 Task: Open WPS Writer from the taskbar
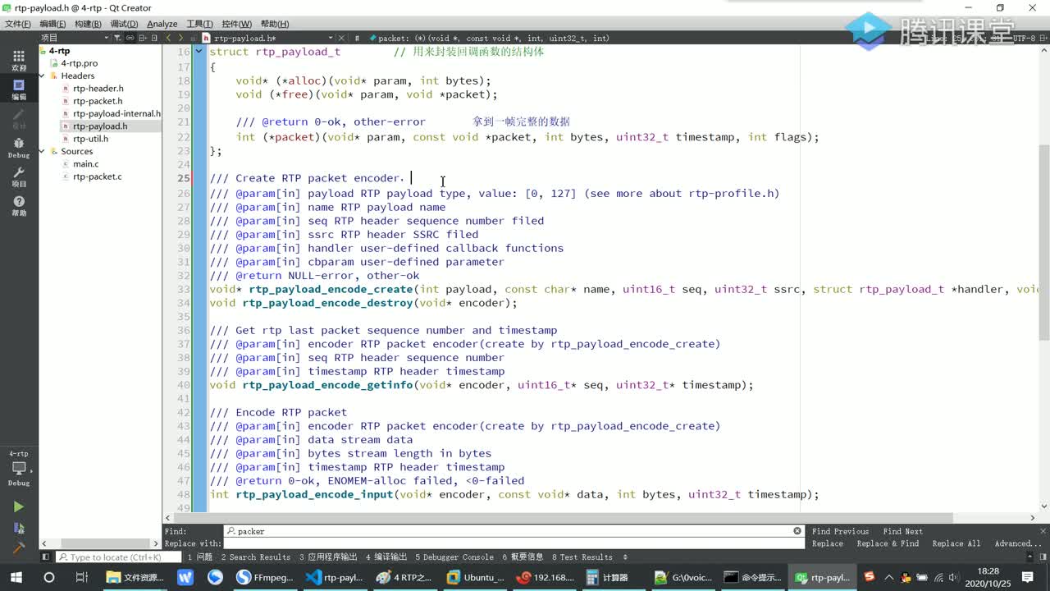(185, 577)
